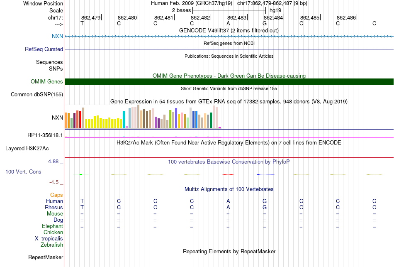394x267 pixels.
Task: Click the Mouse species row label
Action: 55,214
